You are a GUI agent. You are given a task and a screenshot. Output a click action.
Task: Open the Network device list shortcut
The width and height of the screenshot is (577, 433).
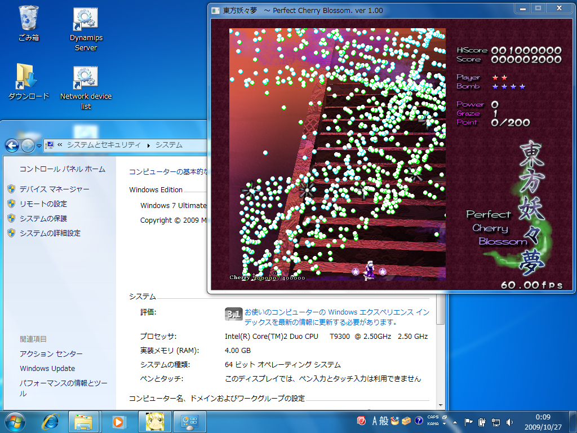click(86, 79)
